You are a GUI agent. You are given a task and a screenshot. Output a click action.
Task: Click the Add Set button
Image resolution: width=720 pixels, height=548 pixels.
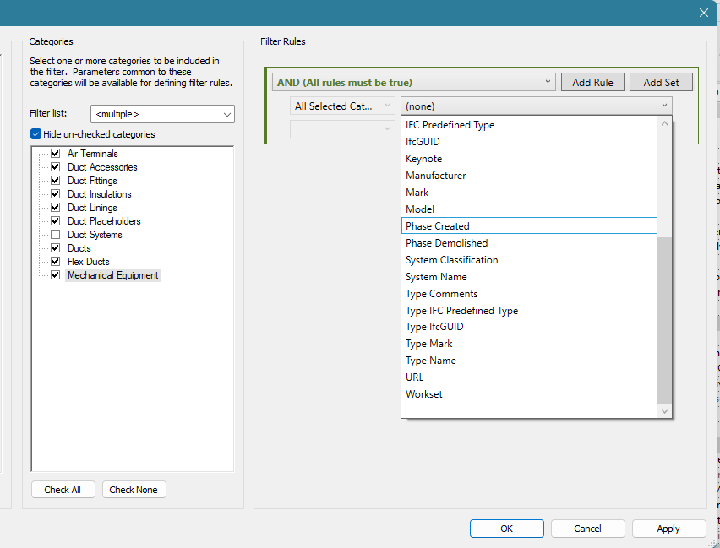(661, 81)
